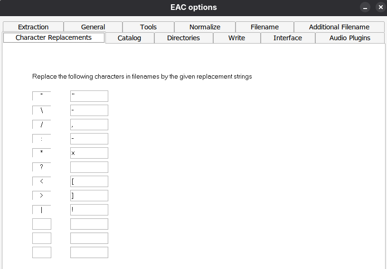Click replacement field containing left square bracket
The height and width of the screenshot is (269, 387).
[89, 181]
